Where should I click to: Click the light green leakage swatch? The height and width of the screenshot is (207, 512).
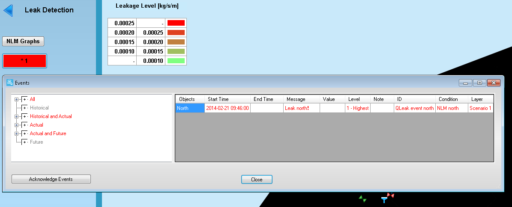click(x=176, y=61)
